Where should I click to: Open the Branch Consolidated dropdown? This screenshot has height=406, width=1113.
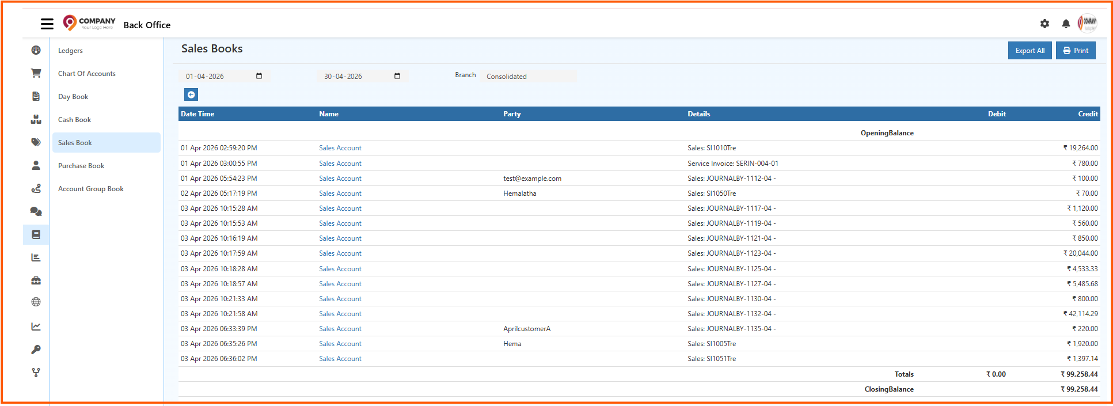point(529,76)
